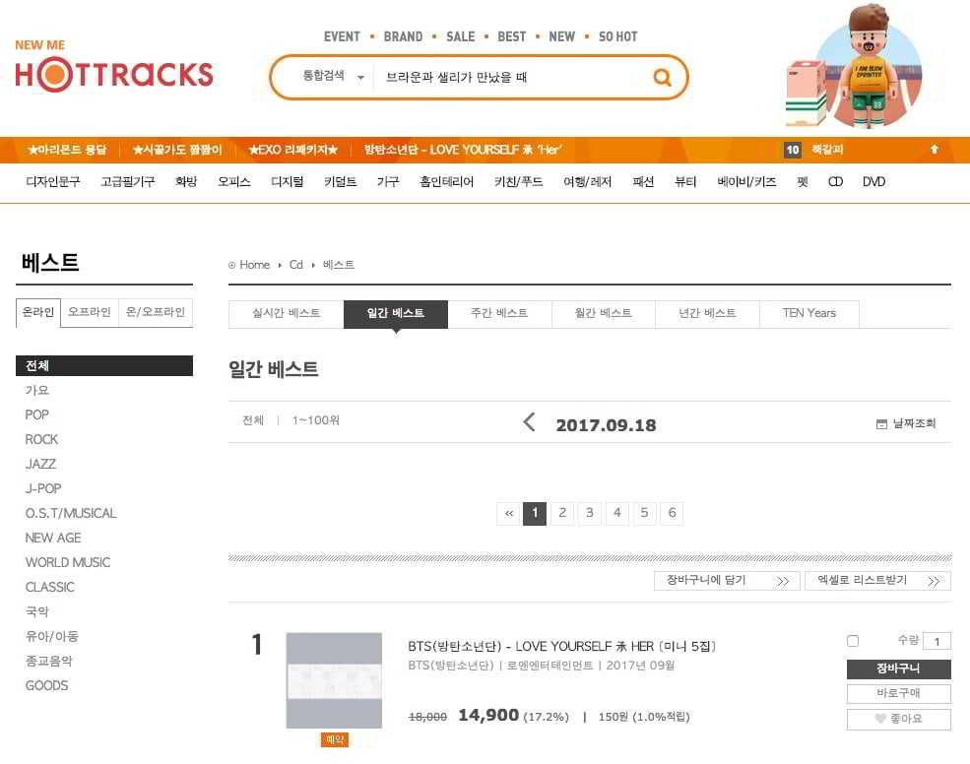Expand 엑셀로 리스트받기 button
This screenshot has width=970, height=764.
(877, 581)
